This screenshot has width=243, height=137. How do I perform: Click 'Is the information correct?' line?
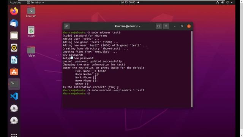90,87
